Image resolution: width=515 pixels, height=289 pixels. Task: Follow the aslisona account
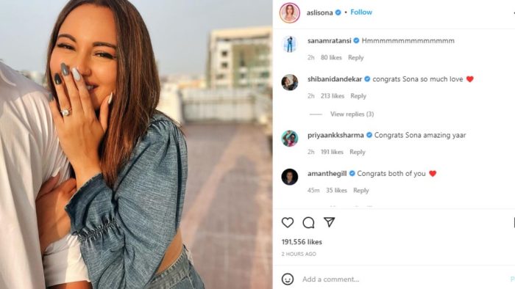pyautogui.click(x=361, y=12)
